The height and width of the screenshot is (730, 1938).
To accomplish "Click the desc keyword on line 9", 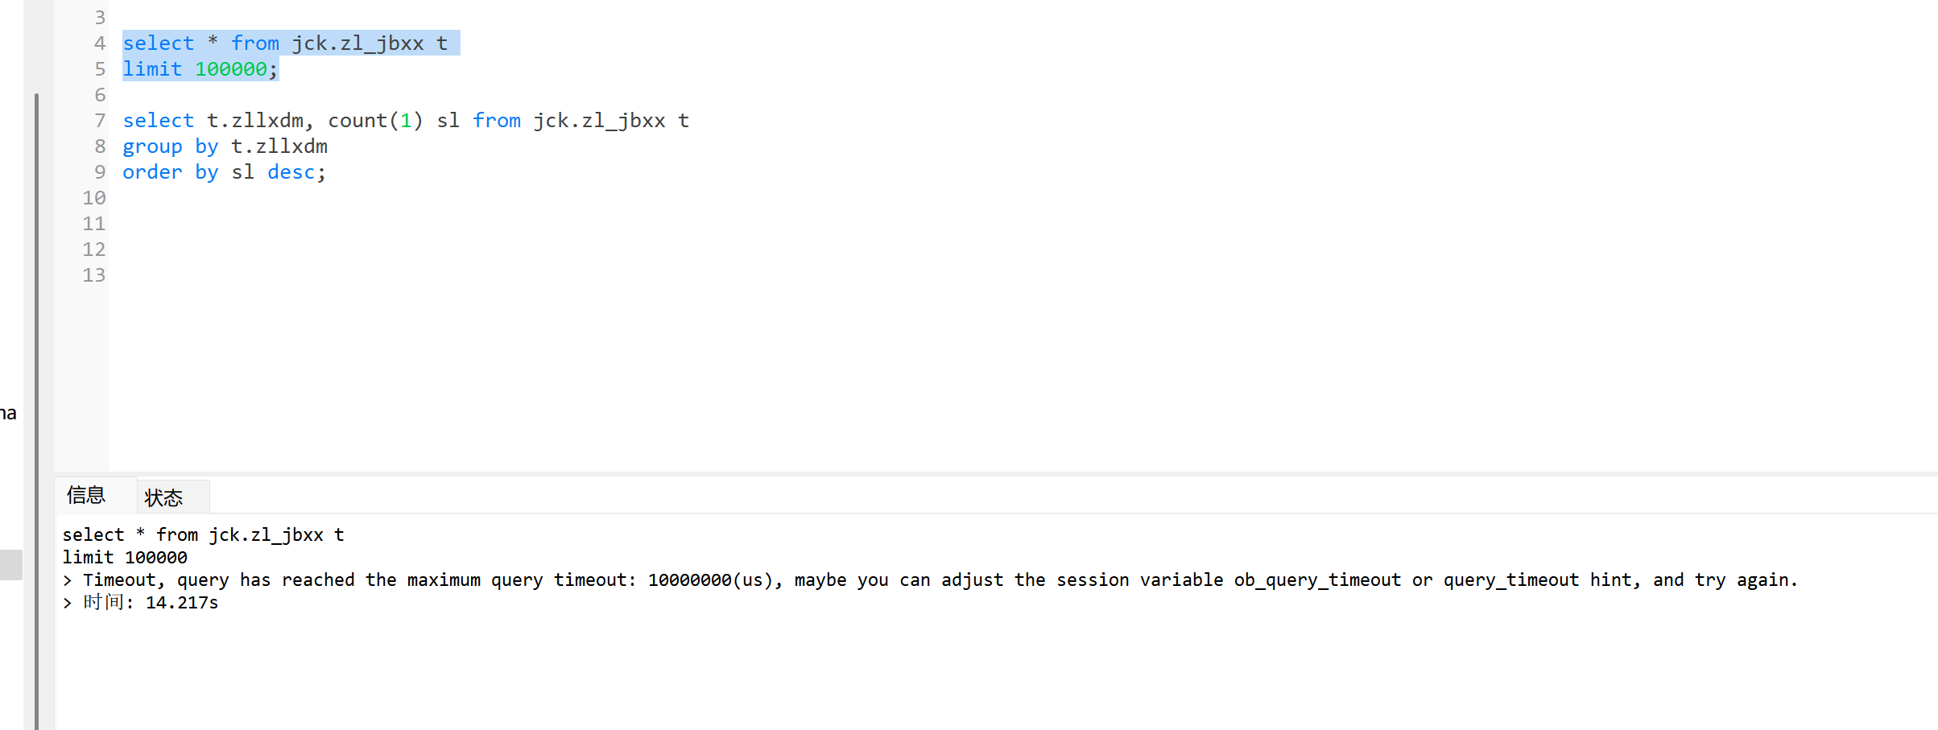I will point(291,172).
